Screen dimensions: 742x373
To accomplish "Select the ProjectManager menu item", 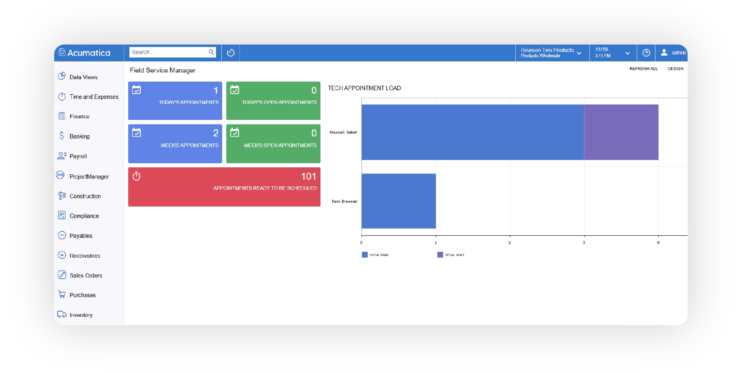I will click(x=89, y=176).
